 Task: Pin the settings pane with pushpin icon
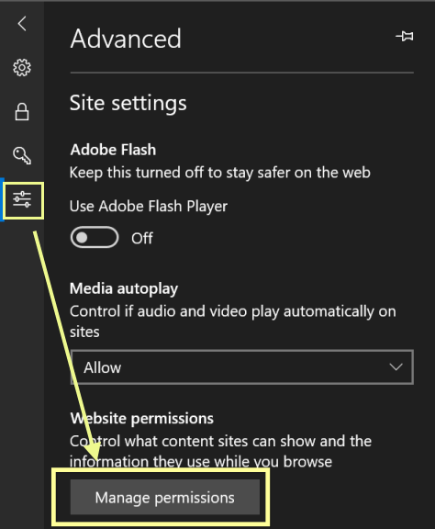[405, 36]
